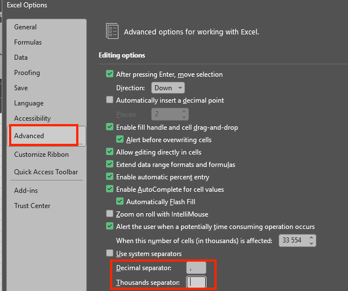Open the Direction dropdown set to Down

click(x=168, y=88)
